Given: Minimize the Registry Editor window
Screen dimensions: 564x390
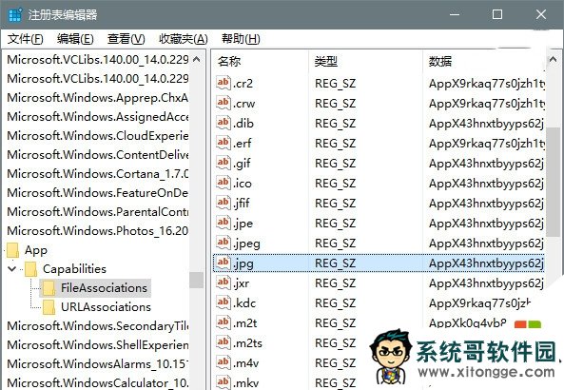Looking at the screenshot, I should tap(455, 15).
